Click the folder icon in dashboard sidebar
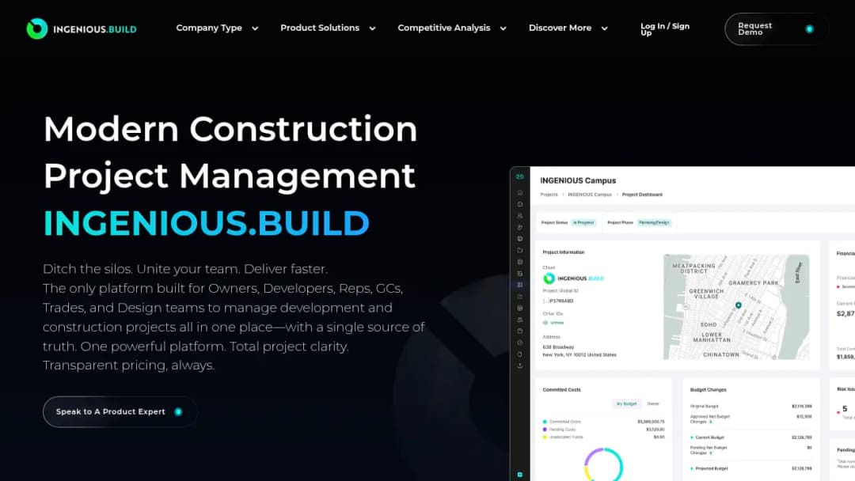The height and width of the screenshot is (481, 855). [519, 250]
